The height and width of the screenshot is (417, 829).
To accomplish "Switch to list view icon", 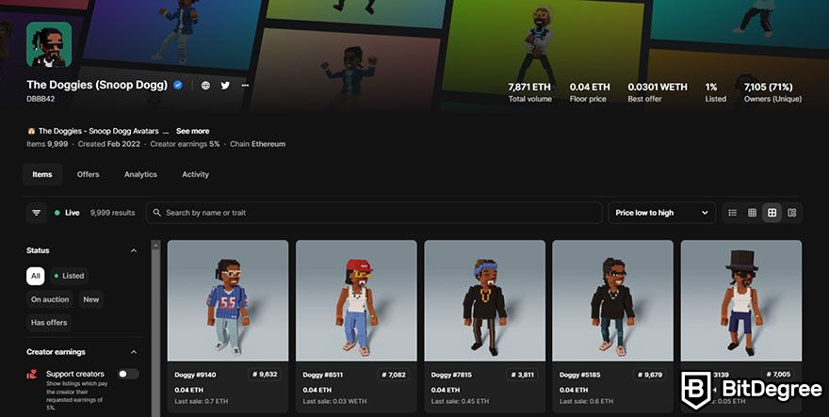I will point(732,213).
